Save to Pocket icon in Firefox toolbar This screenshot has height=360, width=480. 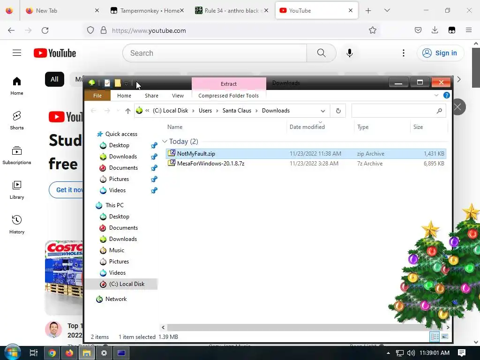pyautogui.click(x=418, y=30)
